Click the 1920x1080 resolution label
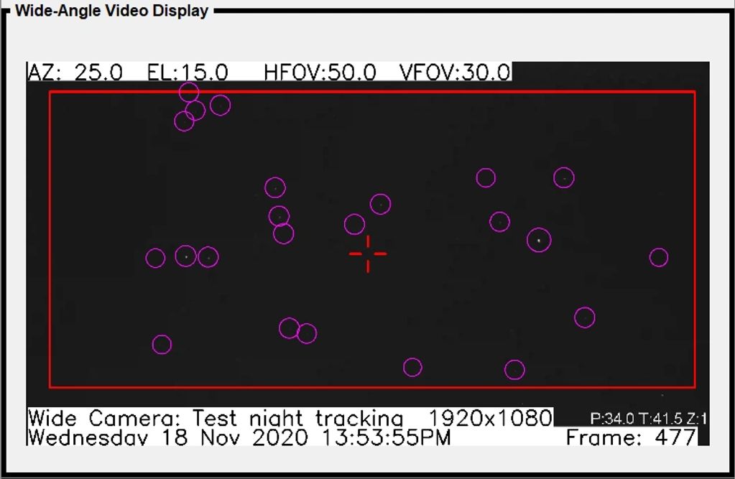Viewport: 735px width, 479px height. (490, 418)
